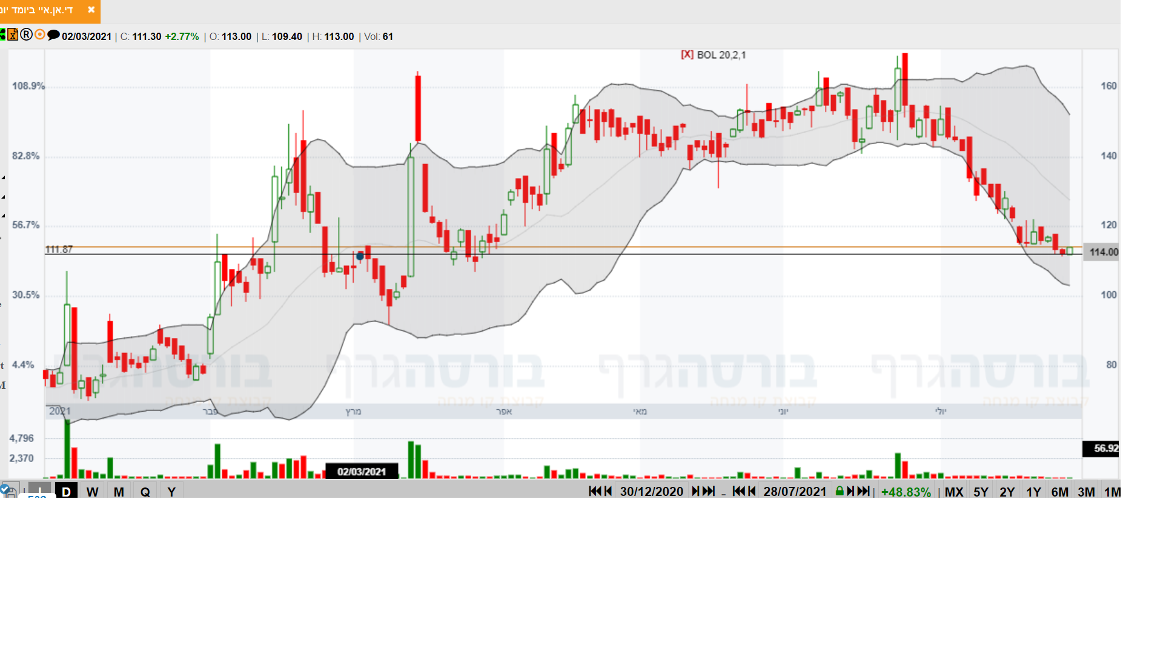Close the orange chart tab
The height and width of the screenshot is (654, 1163).
coord(91,10)
